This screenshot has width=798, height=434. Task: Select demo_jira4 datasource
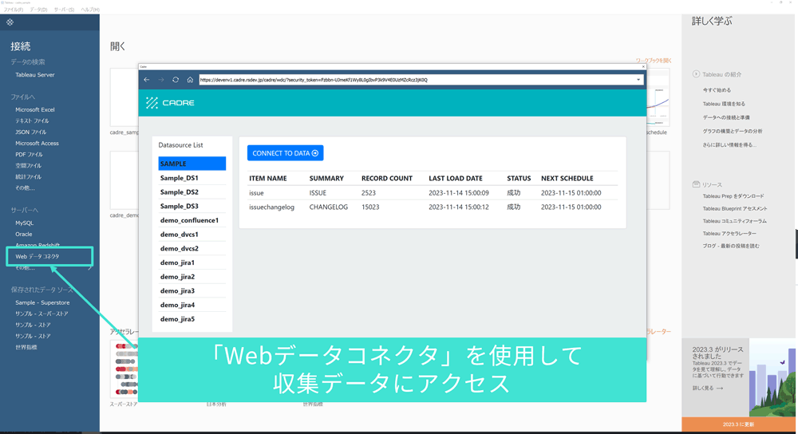[x=192, y=305]
